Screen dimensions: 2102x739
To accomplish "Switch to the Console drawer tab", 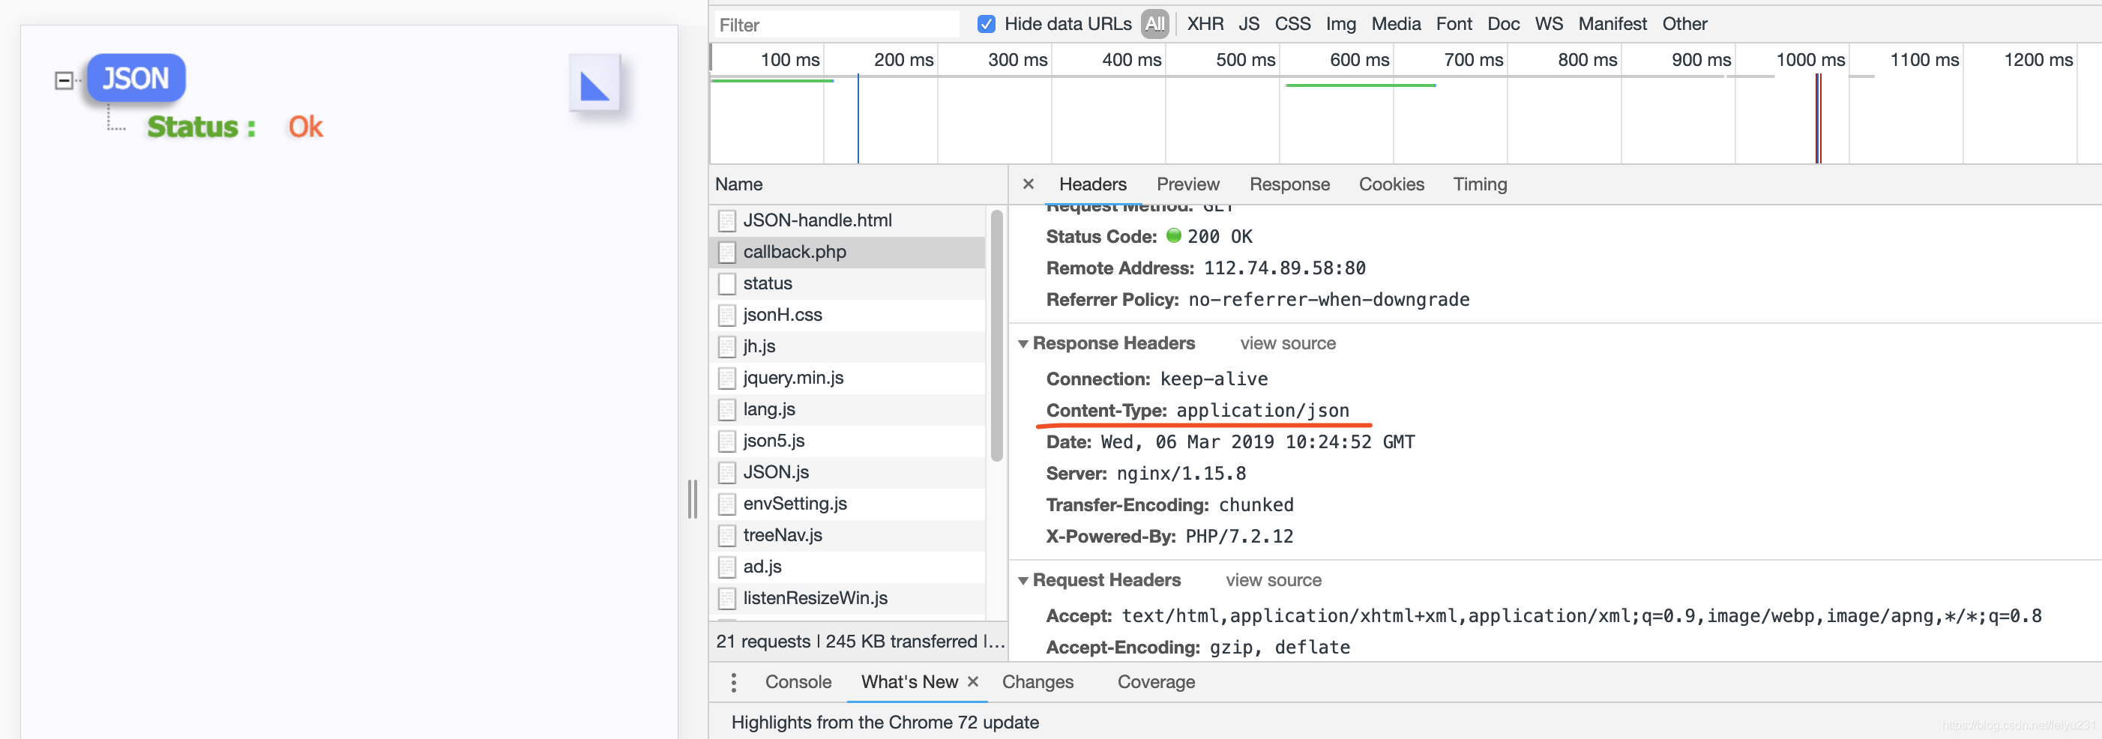I will pyautogui.click(x=798, y=682).
